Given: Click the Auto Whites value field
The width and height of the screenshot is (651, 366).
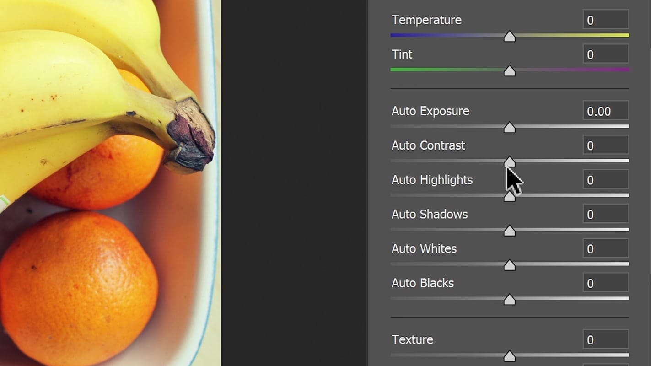Looking at the screenshot, I should (605, 248).
